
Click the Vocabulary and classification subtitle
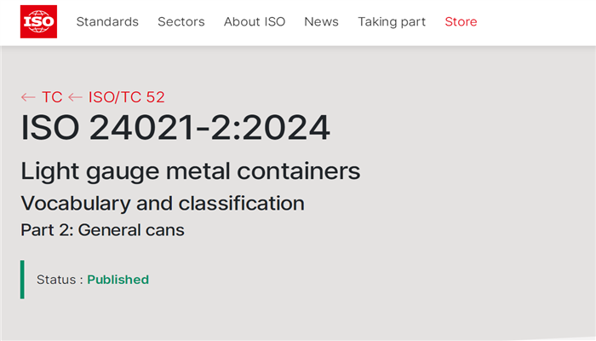point(163,203)
